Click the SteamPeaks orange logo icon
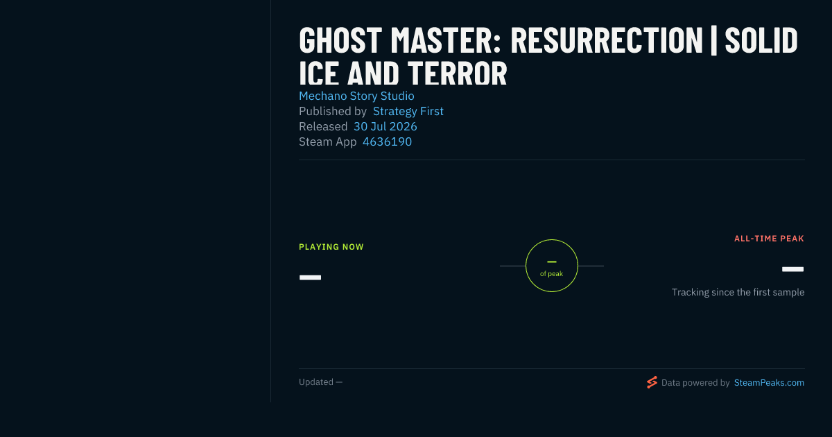Screen dimensions: 832x437 pyautogui.click(x=652, y=382)
